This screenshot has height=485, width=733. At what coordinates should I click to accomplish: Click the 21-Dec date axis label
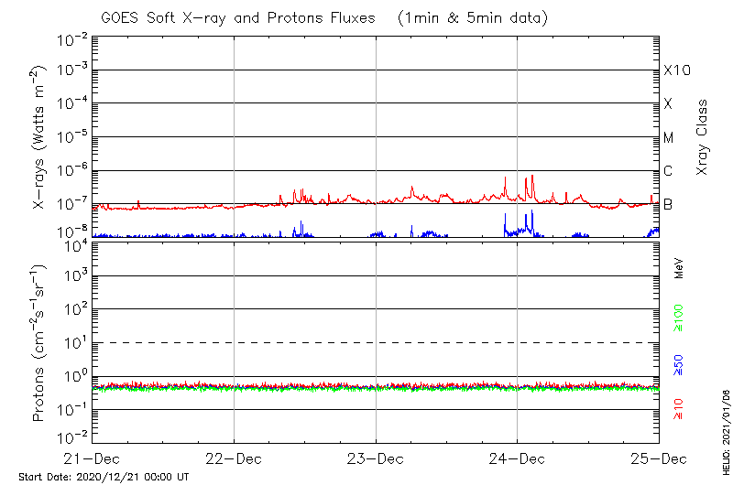pyautogui.click(x=93, y=458)
